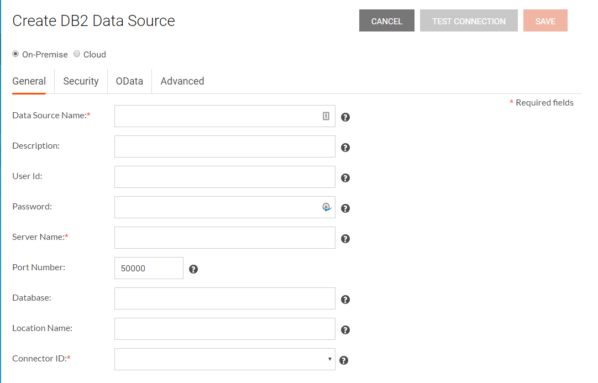Image resolution: width=598 pixels, height=383 pixels.
Task: Select the Cloud radio button
Action: click(x=77, y=54)
